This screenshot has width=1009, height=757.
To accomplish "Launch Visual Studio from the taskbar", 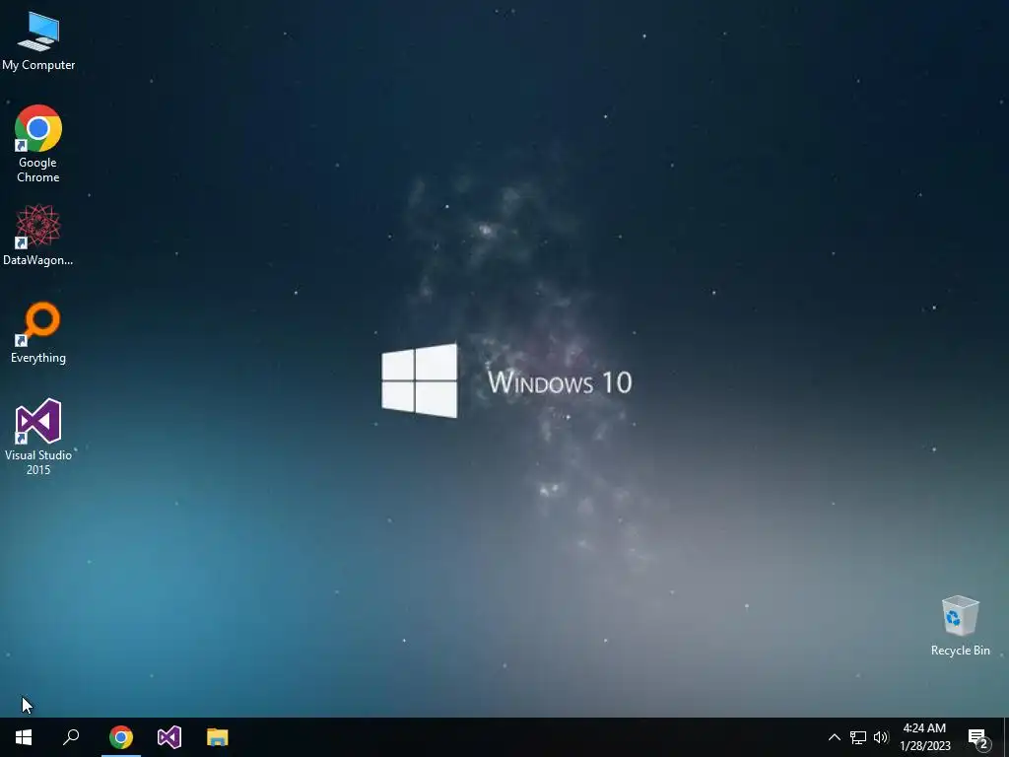I will (169, 737).
